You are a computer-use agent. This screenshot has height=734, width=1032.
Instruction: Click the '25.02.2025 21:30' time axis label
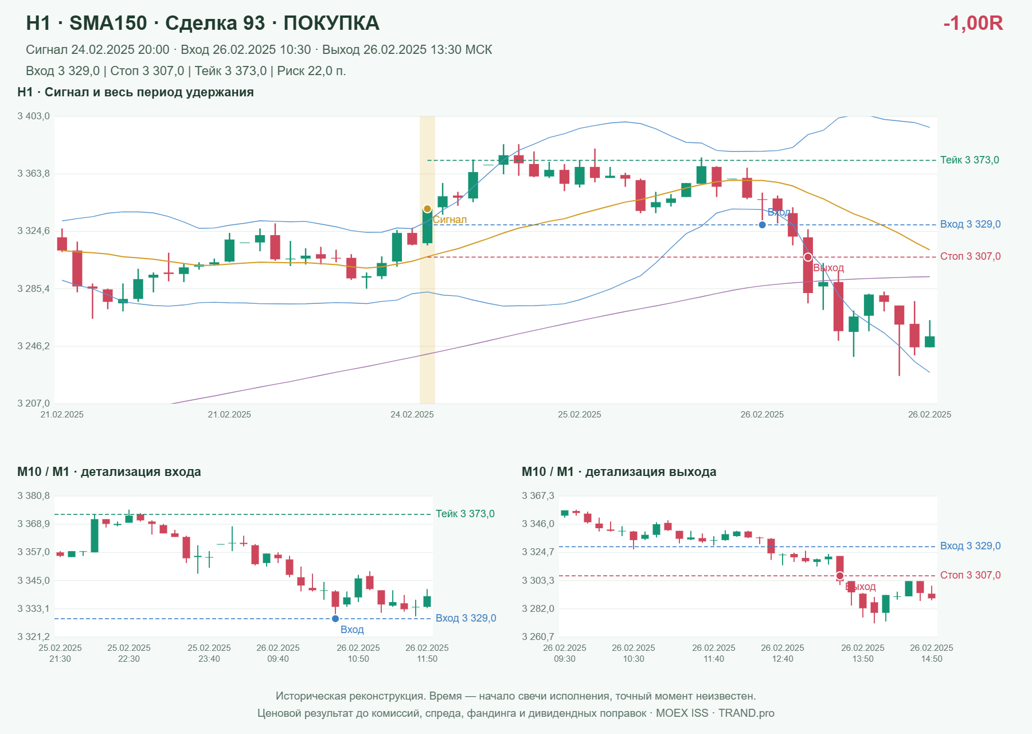point(60,653)
